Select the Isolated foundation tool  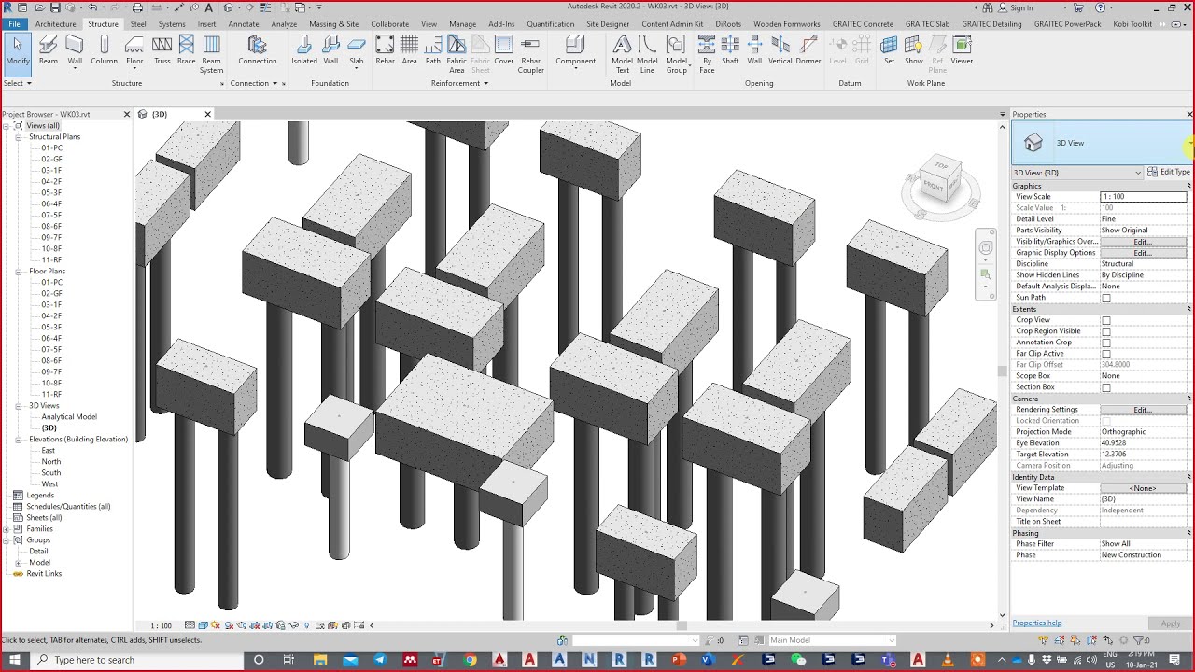(304, 50)
